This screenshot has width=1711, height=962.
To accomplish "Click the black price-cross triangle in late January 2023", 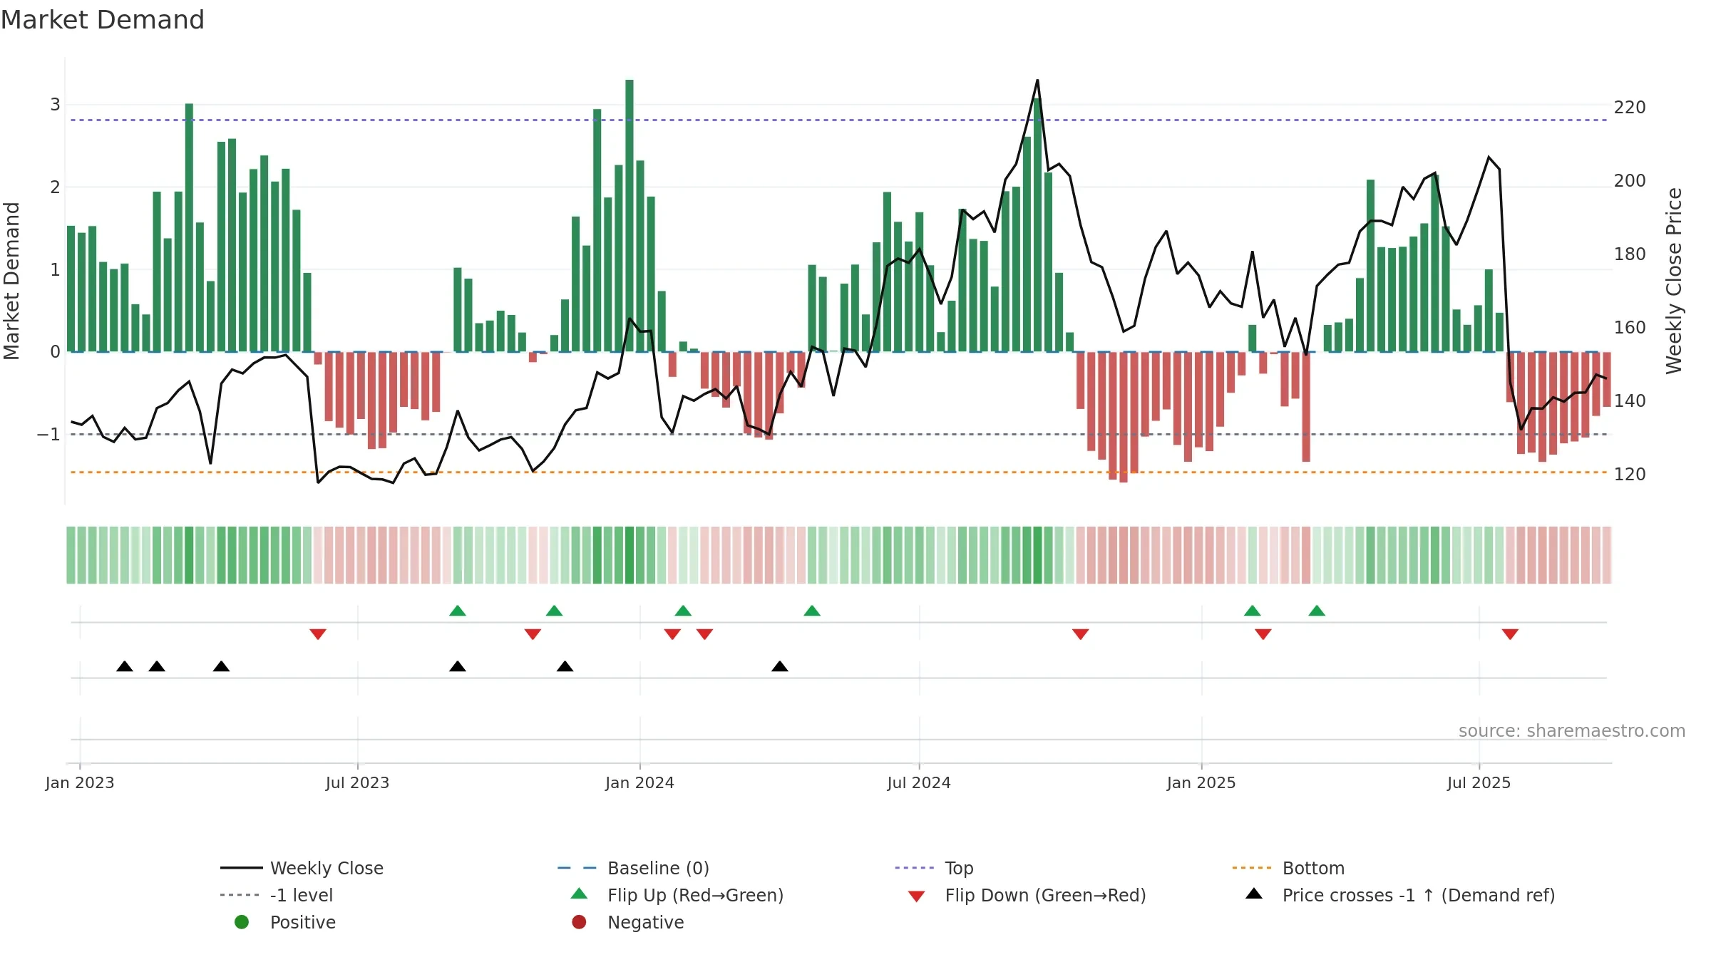I will pos(125,666).
